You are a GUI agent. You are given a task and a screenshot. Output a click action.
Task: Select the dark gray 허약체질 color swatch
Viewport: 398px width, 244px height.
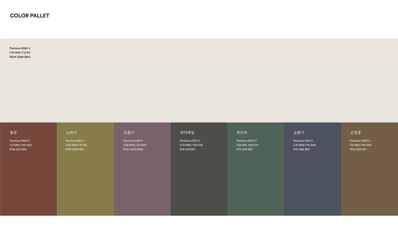tap(199, 169)
